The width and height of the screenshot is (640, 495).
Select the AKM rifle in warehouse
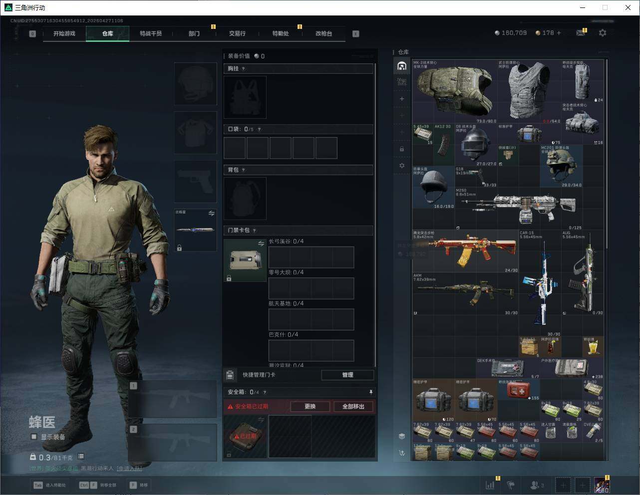pyautogui.click(x=465, y=294)
